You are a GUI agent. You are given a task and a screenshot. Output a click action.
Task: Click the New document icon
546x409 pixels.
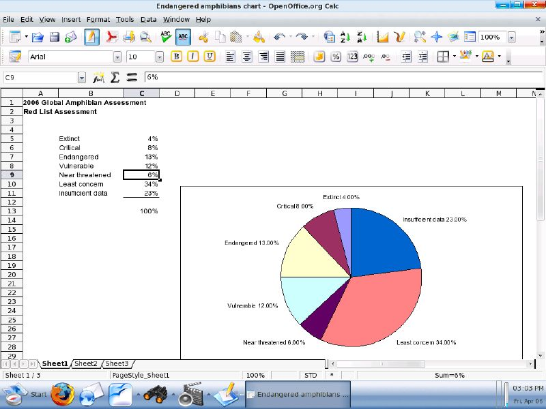pyautogui.click(x=15, y=37)
